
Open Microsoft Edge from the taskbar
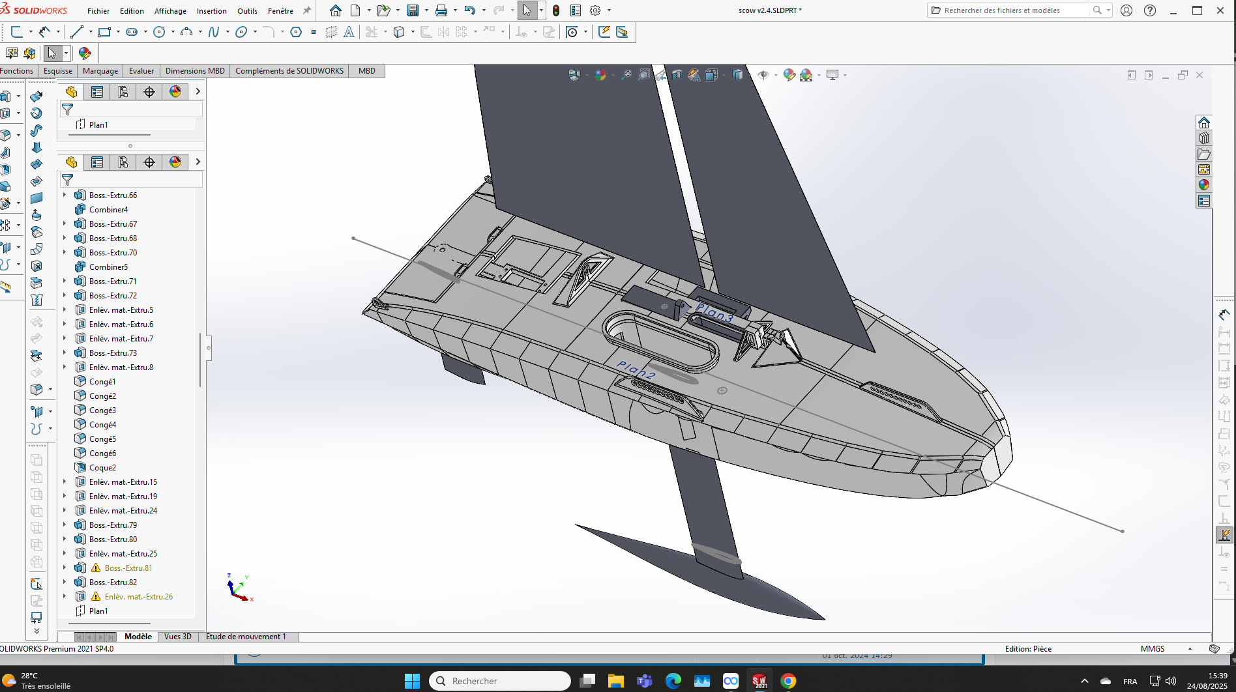point(673,681)
